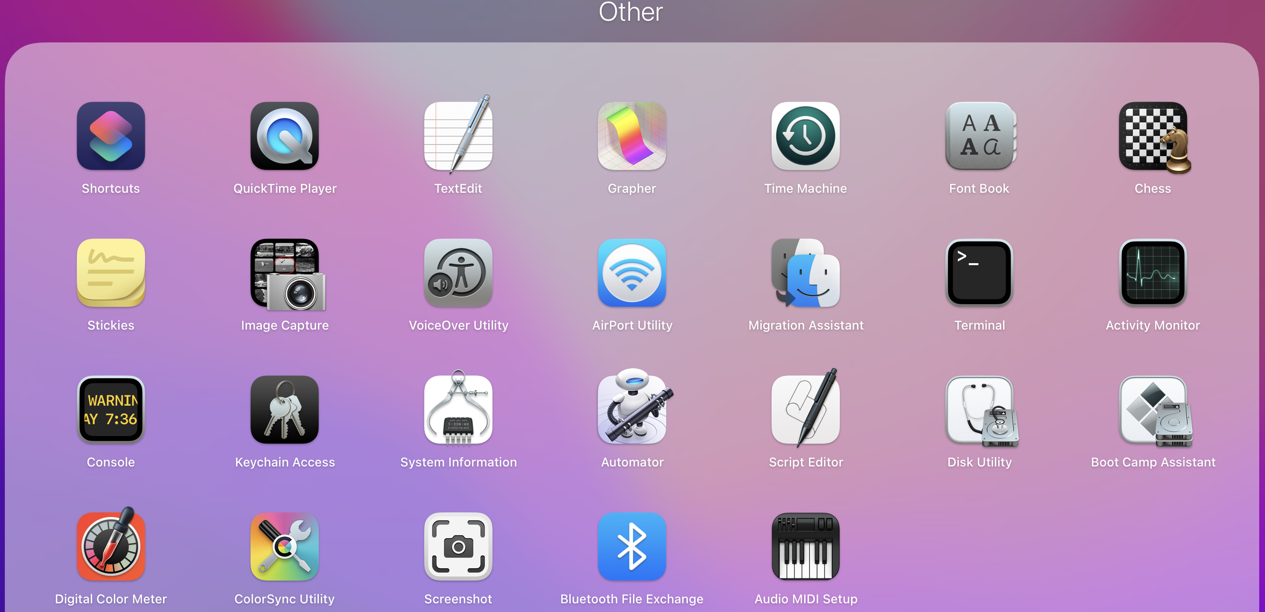Launch Font Book
The image size is (1265, 612).
[x=979, y=136]
